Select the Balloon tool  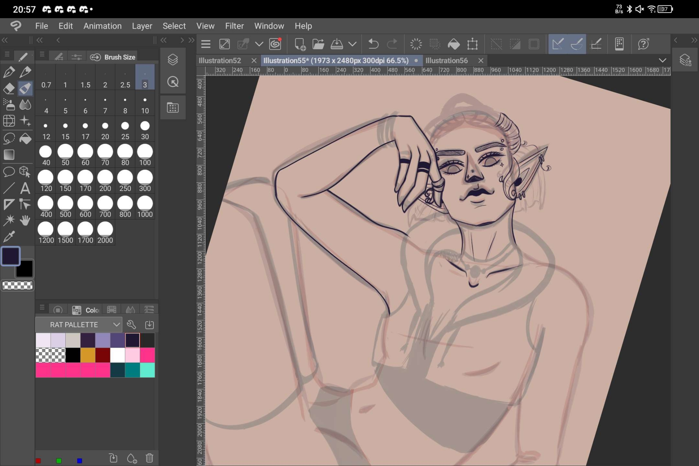point(9,172)
